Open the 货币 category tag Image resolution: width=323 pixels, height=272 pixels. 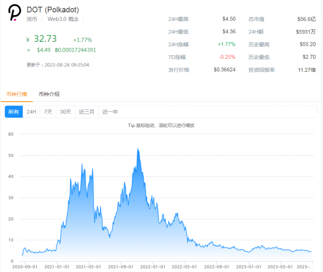[x=32, y=19]
